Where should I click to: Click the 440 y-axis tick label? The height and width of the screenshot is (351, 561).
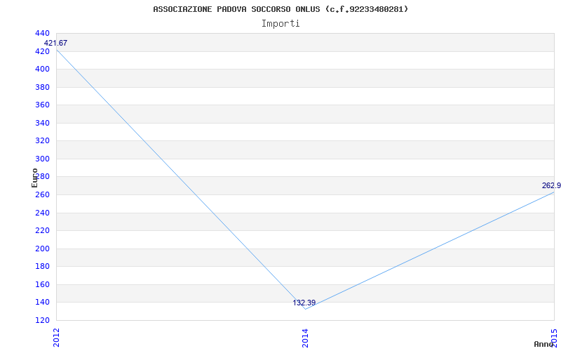pyautogui.click(x=42, y=33)
